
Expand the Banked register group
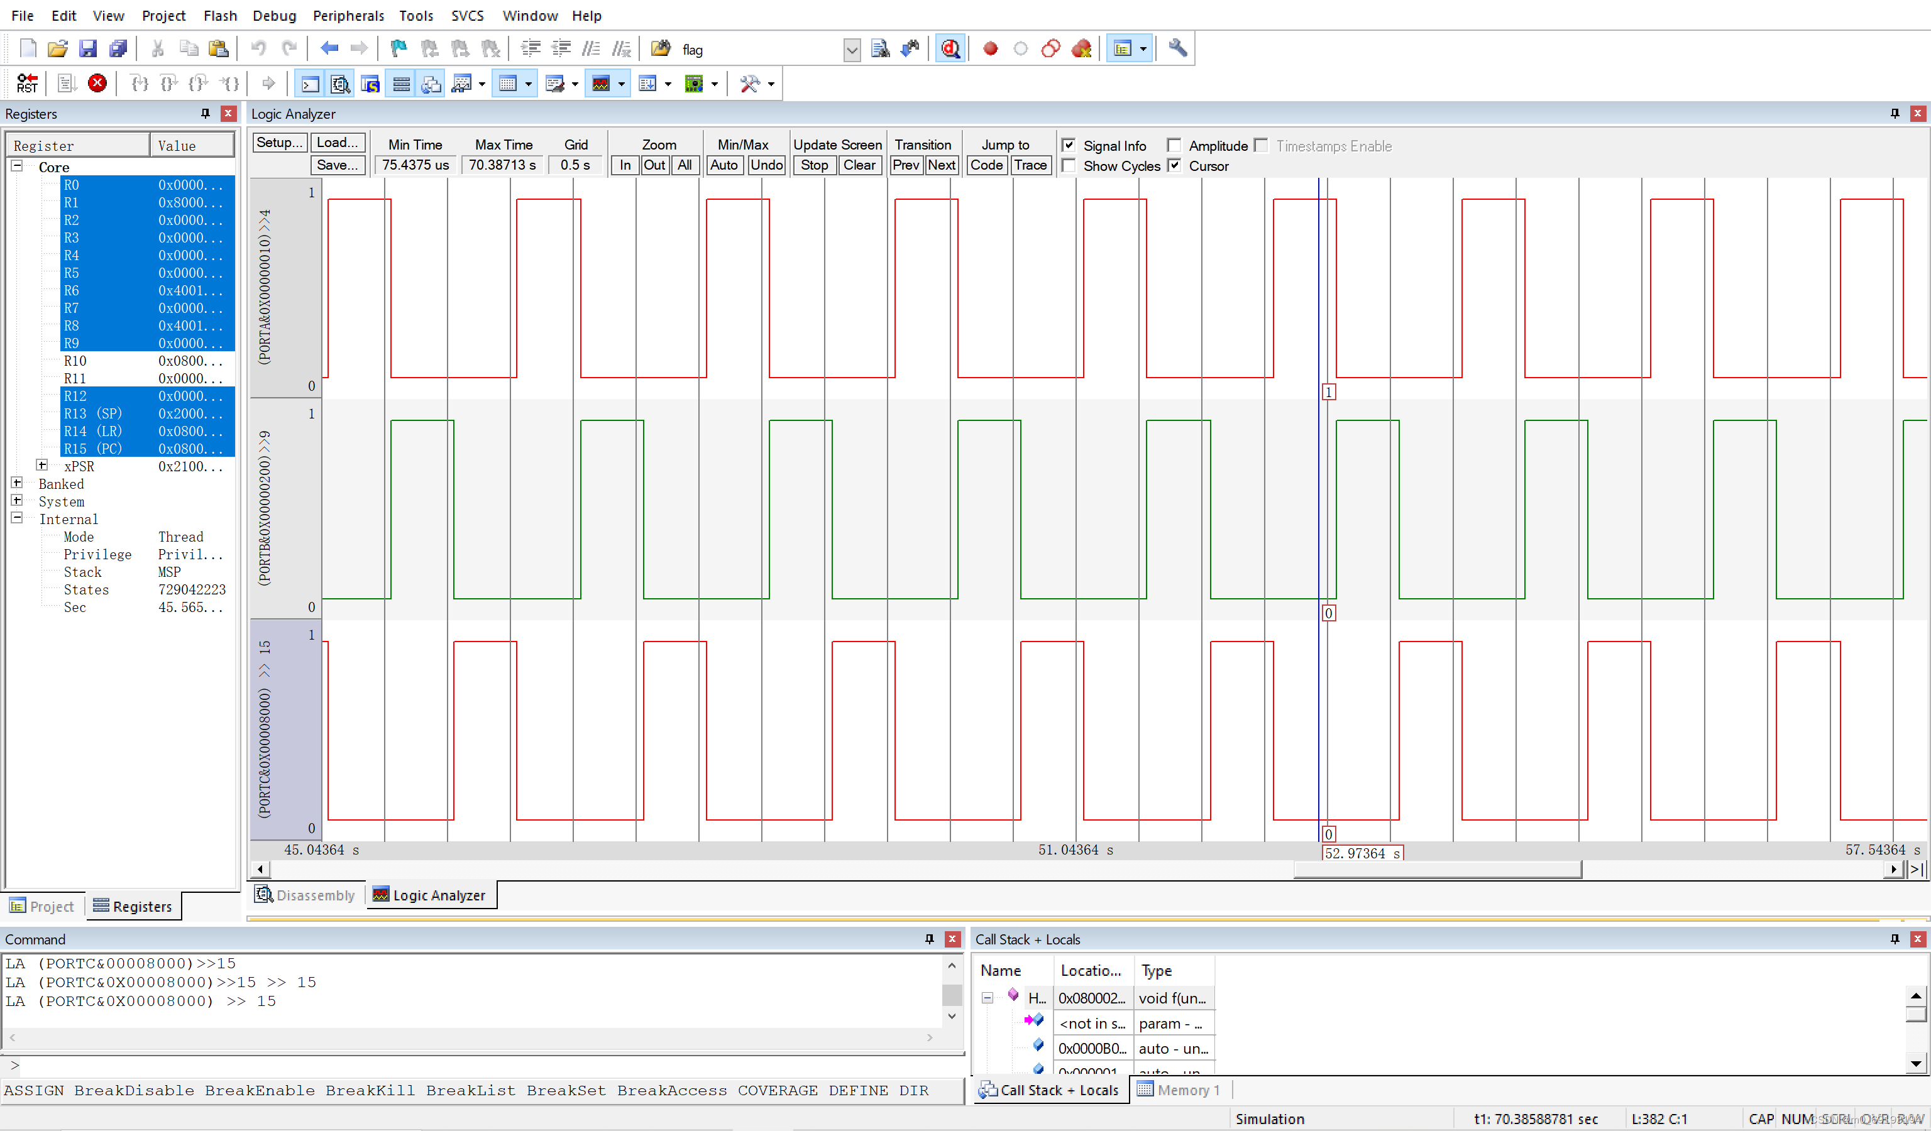[17, 483]
